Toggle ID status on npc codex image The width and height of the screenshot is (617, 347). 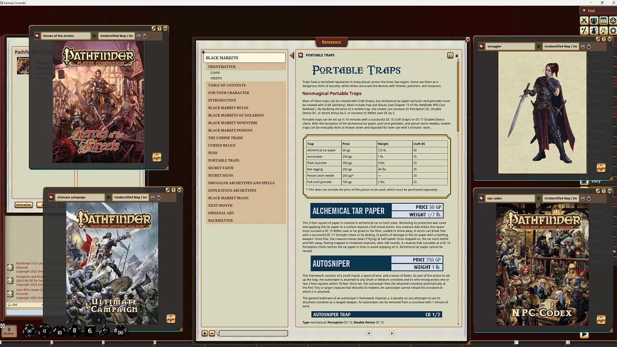click(539, 199)
